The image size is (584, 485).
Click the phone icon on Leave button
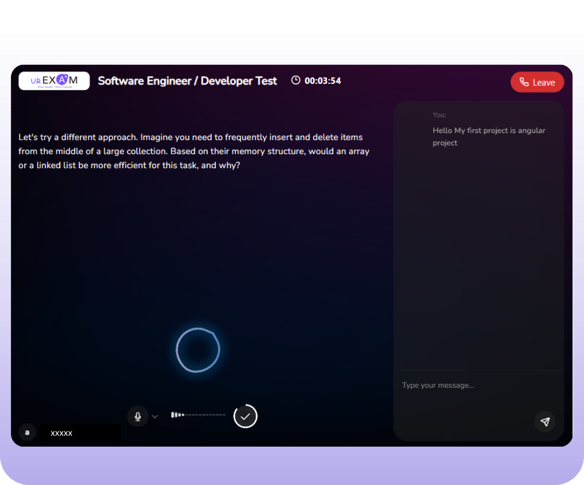click(523, 82)
